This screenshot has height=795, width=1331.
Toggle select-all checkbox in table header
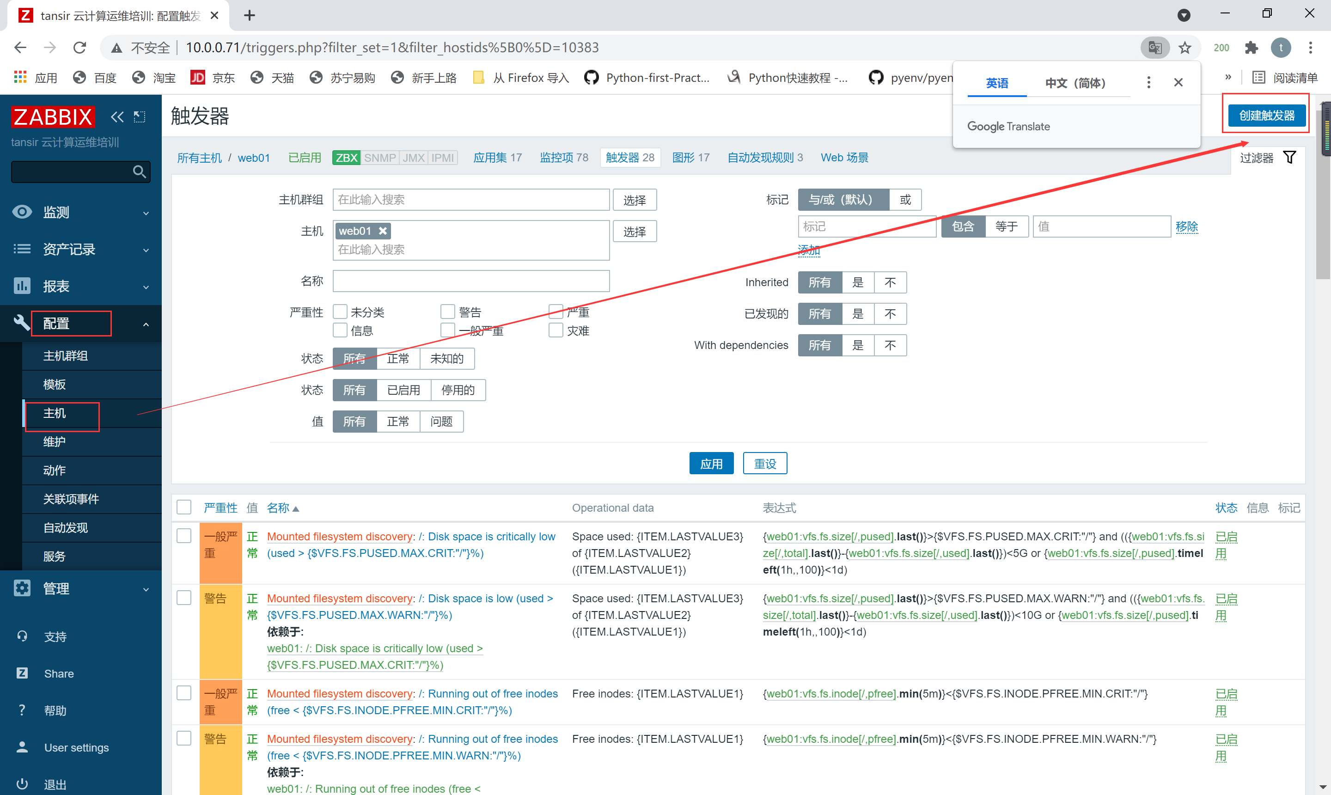pyautogui.click(x=184, y=508)
